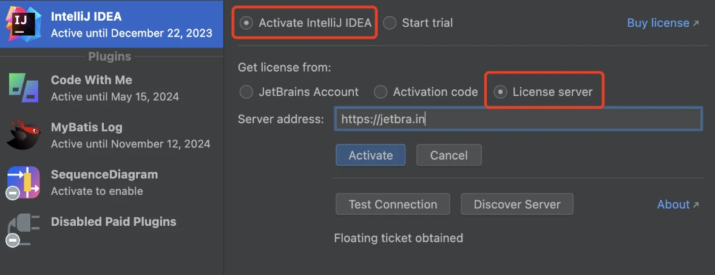Click the Disabled Paid Plugins plug icon
The width and height of the screenshot is (715, 275).
coord(23,230)
